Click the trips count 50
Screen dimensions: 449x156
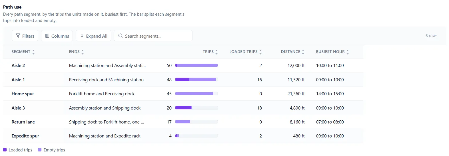click(x=169, y=65)
